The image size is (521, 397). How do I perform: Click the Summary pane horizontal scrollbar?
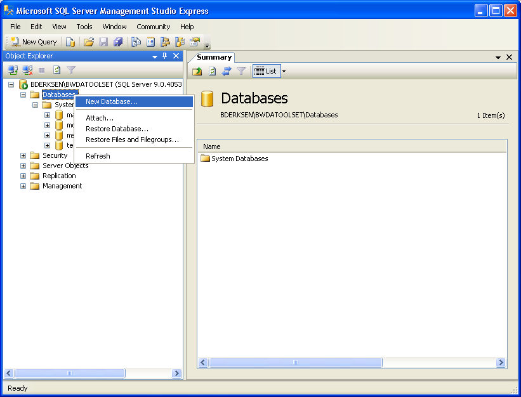[295, 363]
